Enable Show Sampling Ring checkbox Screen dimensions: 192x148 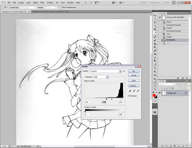tap(61, 7)
